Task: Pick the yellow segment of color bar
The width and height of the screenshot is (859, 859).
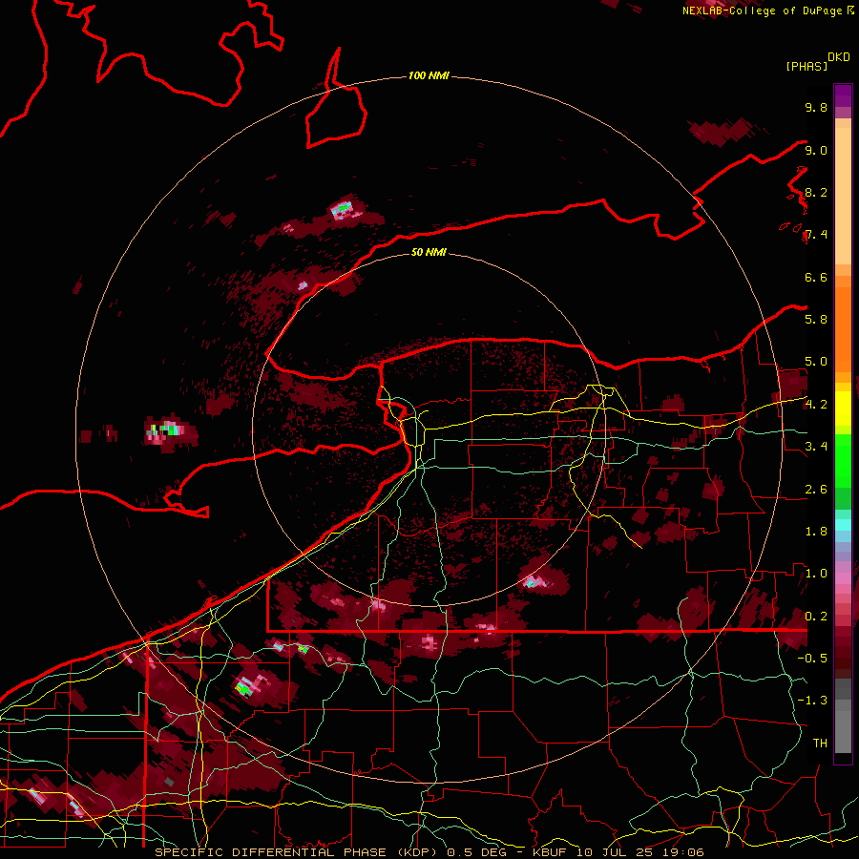Action: 843,409
